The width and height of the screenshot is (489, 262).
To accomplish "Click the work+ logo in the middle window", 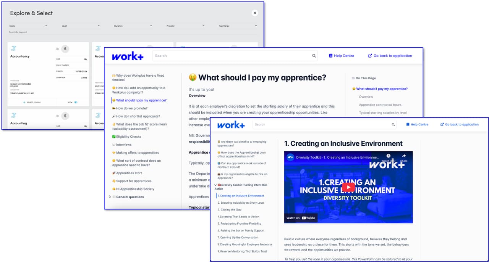I will 128,56.
